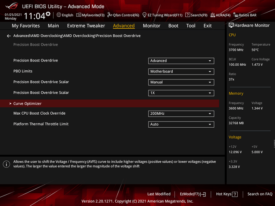Click the BCLK 100.00 MHz value
The width and height of the screenshot is (275, 206).
coord(237,64)
